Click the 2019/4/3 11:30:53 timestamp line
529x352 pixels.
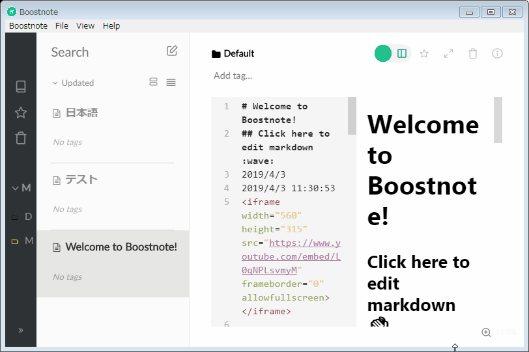[289, 188]
